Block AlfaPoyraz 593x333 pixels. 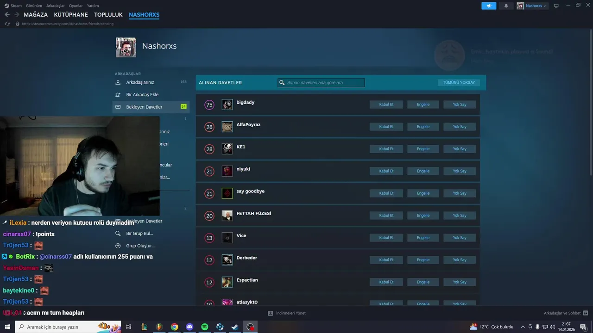coord(423,127)
